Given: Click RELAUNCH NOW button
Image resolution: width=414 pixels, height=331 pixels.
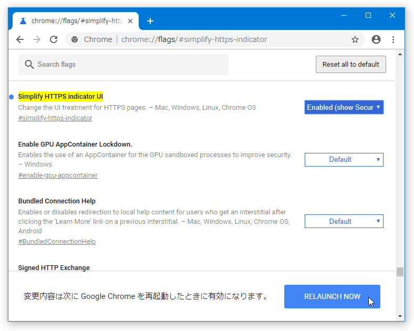Looking at the screenshot, I should click(x=332, y=296).
